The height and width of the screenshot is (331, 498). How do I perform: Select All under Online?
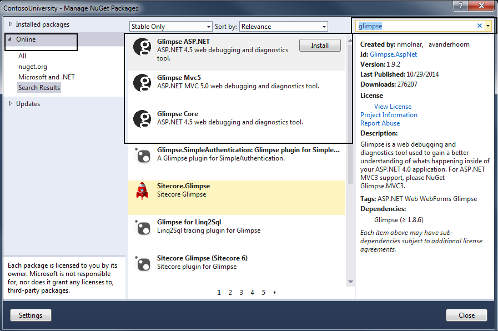(22, 56)
